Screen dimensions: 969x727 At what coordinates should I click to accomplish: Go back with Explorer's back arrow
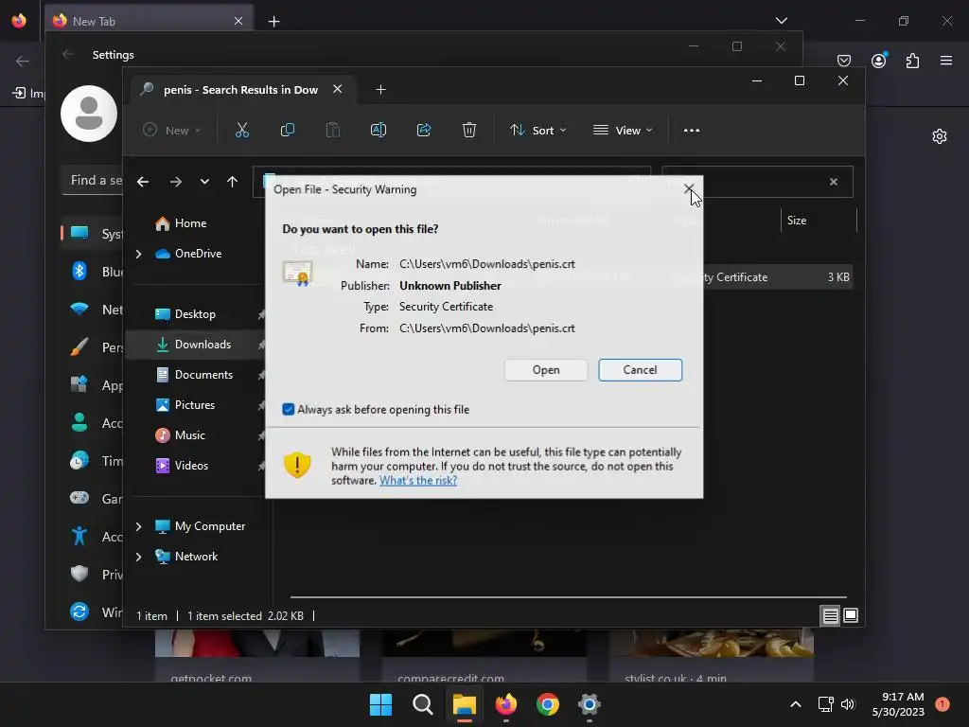143,182
